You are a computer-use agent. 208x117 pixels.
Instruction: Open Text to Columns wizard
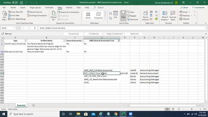145,16
